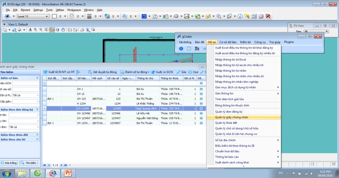Select the Pan View hand tool

click(x=63, y=30)
